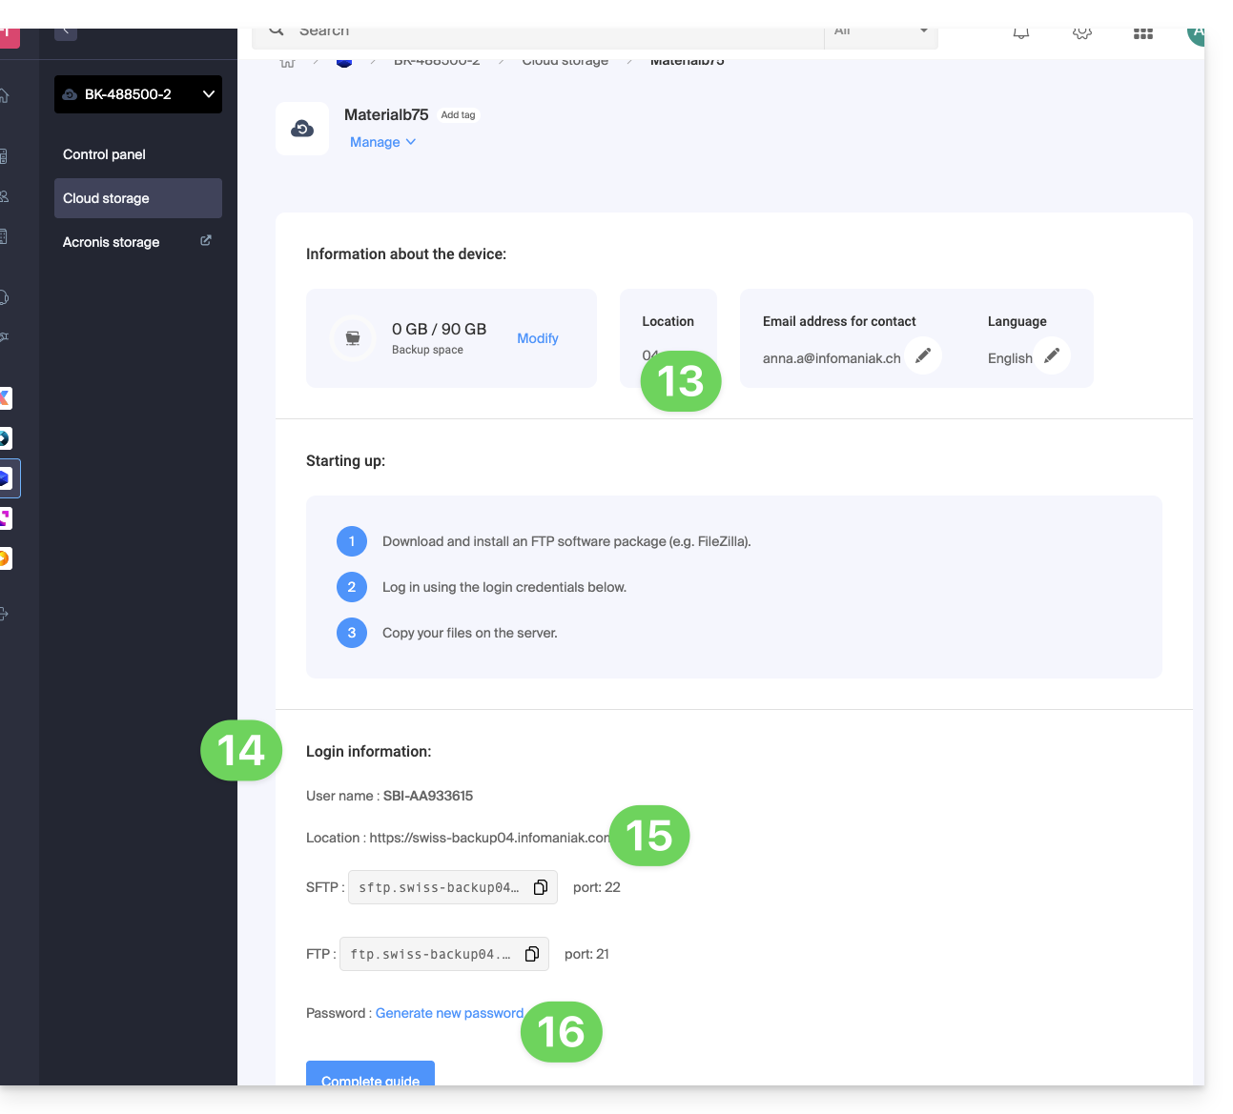Click the Materialb75 cloud backup icon
Image resolution: width=1233 pixels, height=1114 pixels.
pos(302,129)
